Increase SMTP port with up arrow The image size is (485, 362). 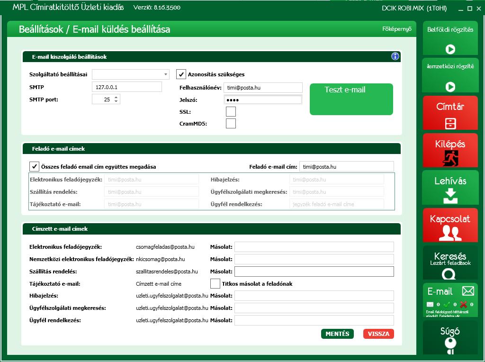[116, 97]
